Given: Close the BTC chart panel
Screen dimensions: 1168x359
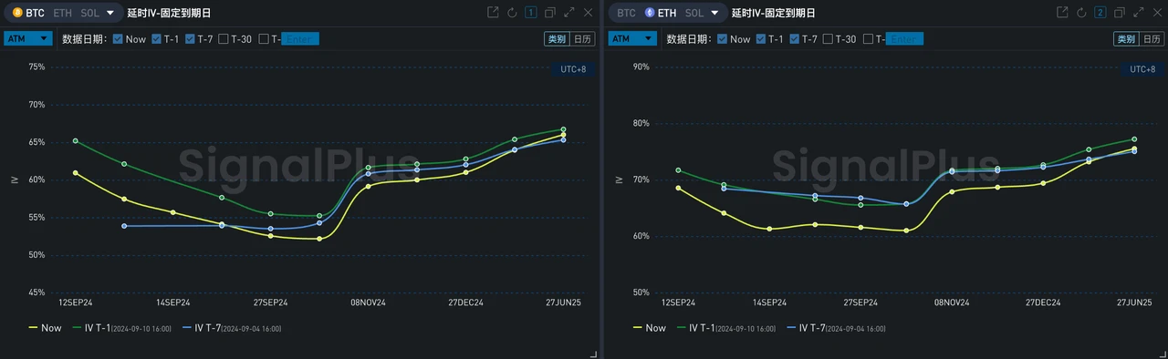Looking at the screenshot, I should (588, 13).
